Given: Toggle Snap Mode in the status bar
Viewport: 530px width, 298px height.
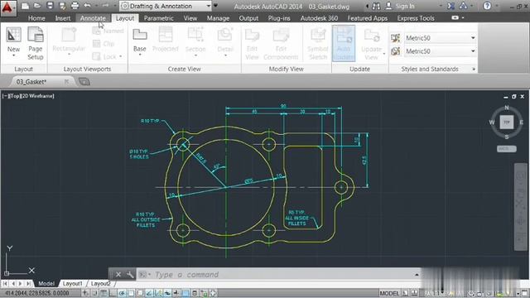Looking at the screenshot, I should [x=95, y=293].
